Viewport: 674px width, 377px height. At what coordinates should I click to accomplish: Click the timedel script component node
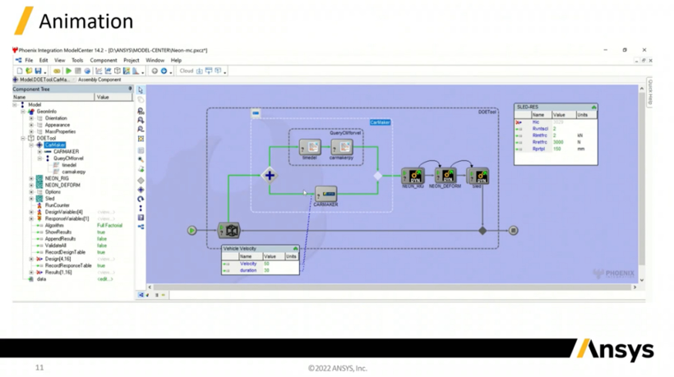(310, 147)
